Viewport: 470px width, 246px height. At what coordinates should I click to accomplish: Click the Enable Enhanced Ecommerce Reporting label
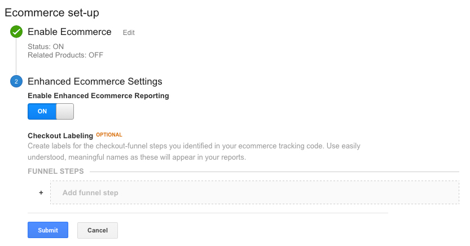click(98, 96)
